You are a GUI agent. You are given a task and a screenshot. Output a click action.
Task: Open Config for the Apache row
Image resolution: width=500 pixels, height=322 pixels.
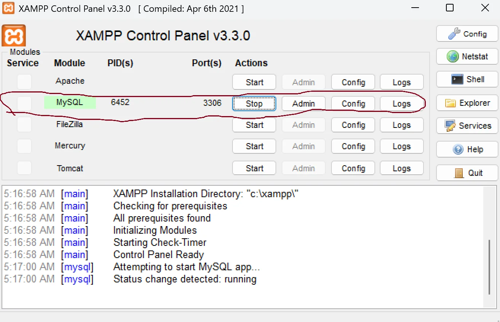click(x=353, y=82)
